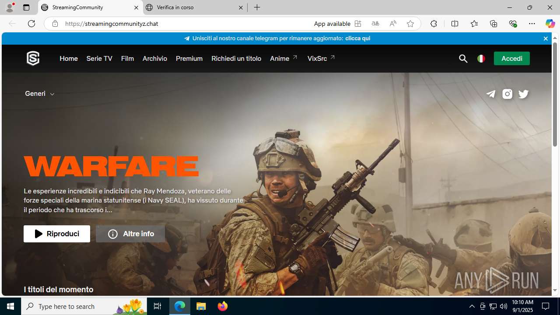Add page to favorites star icon

pyautogui.click(x=410, y=24)
